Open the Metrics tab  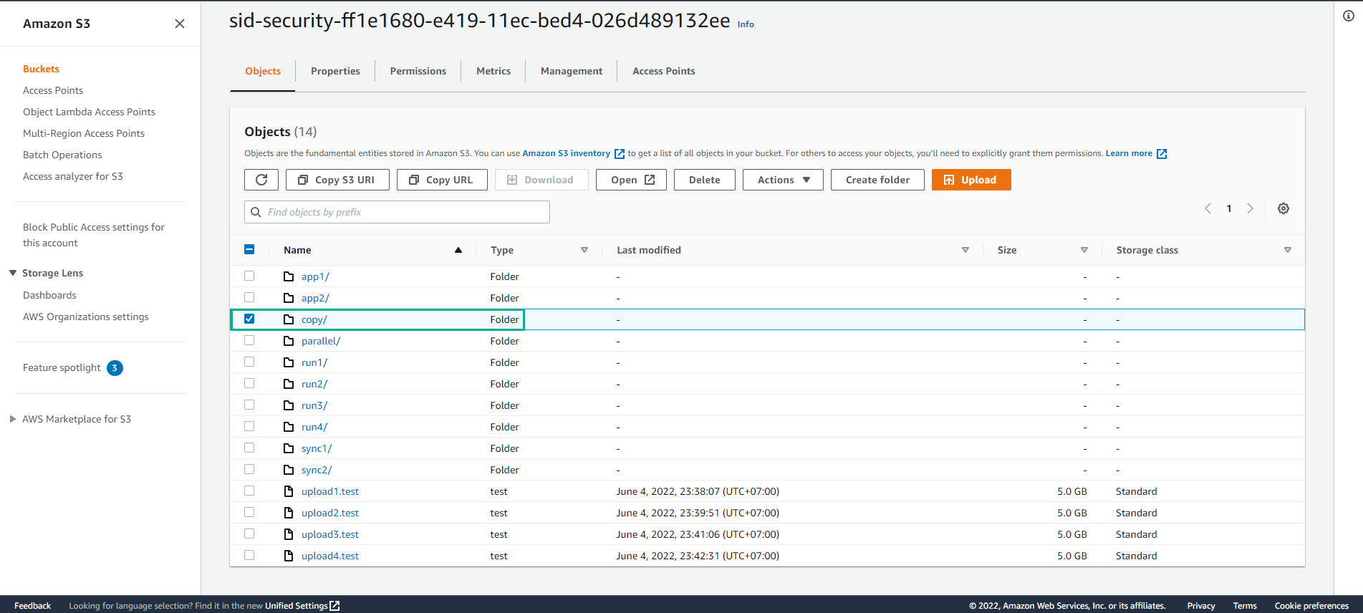(493, 71)
